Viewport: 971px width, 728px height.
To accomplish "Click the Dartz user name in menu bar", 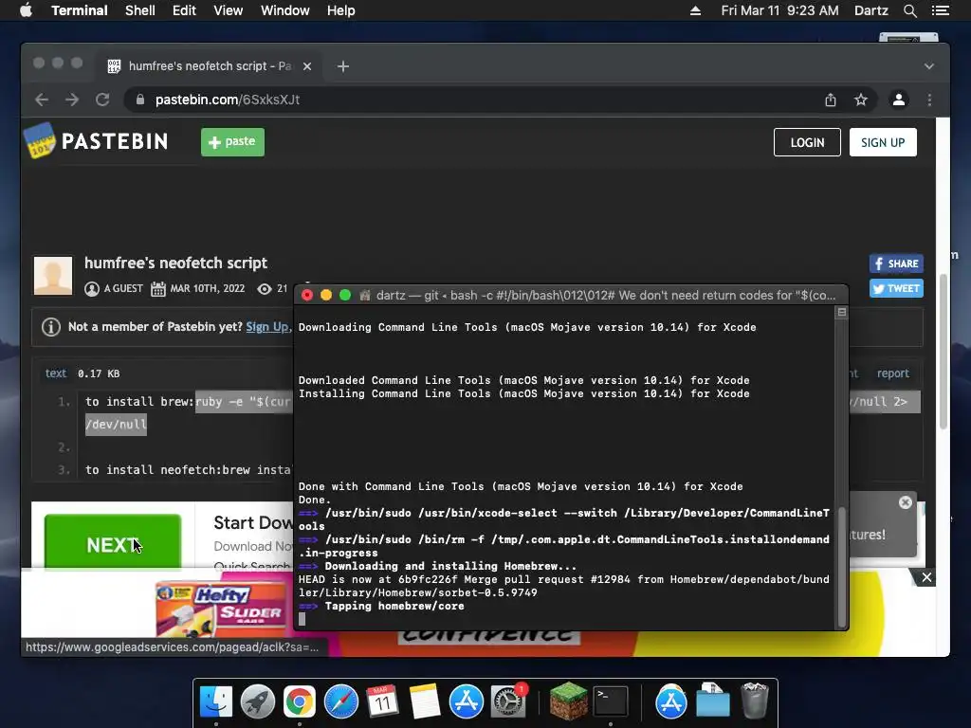I will (870, 10).
